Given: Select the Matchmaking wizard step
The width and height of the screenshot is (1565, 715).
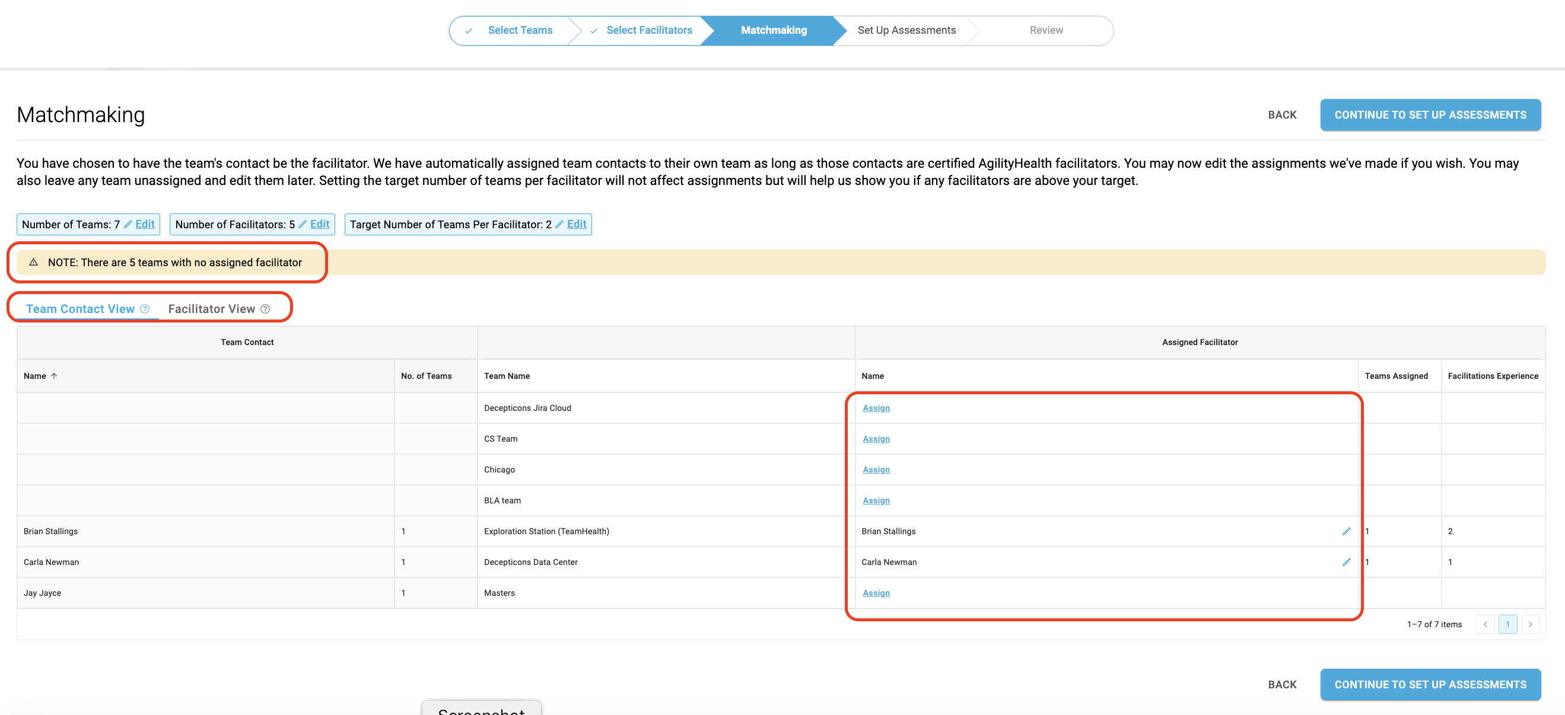Looking at the screenshot, I should [774, 30].
